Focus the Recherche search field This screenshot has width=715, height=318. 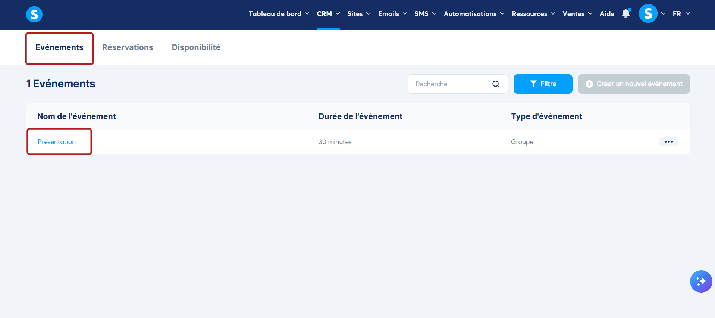[458, 84]
